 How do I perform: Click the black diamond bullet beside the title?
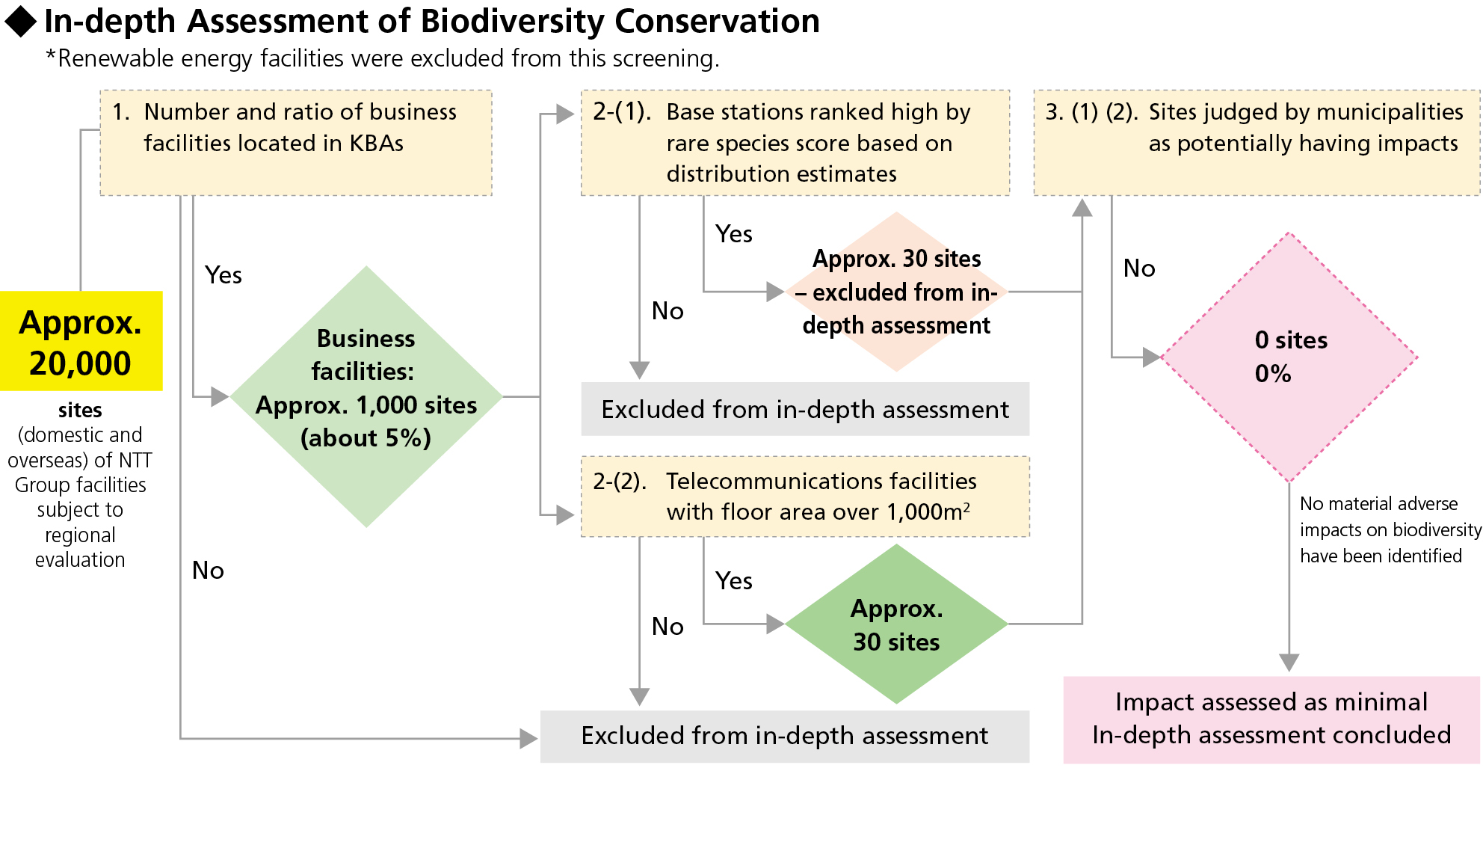(x=21, y=22)
